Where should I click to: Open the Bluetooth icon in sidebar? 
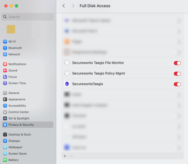coord(5,48)
